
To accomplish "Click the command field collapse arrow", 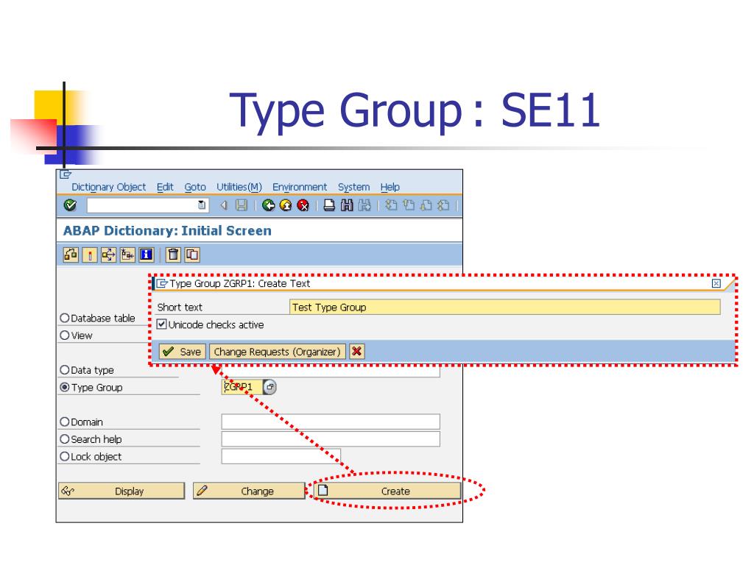I will point(223,206).
